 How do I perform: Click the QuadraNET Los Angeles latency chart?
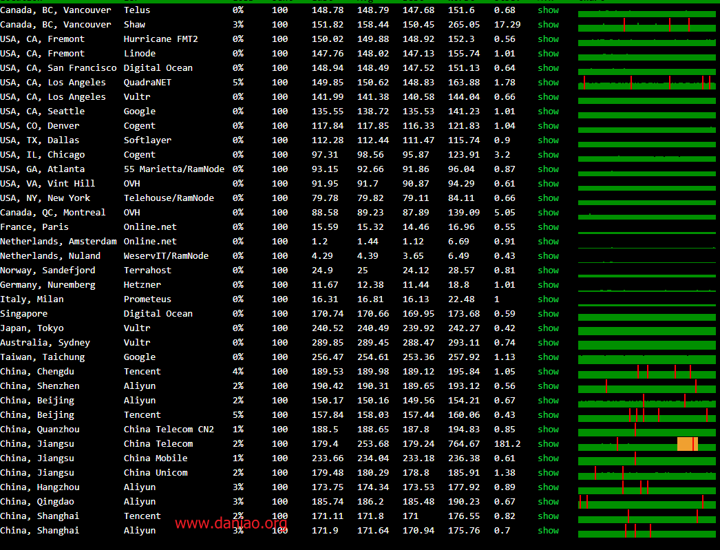coord(646,83)
